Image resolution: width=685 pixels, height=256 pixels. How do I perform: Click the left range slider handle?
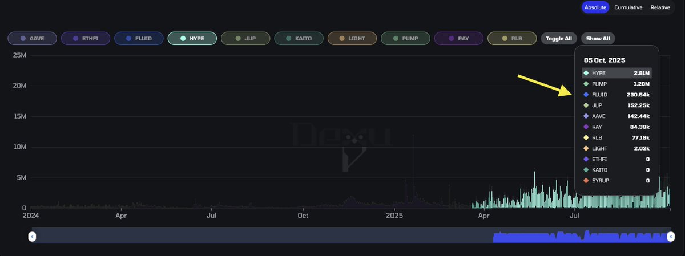[33, 236]
